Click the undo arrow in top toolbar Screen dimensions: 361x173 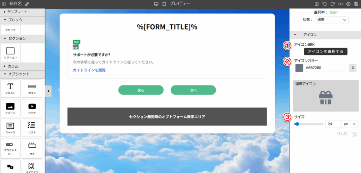click(x=324, y=4)
